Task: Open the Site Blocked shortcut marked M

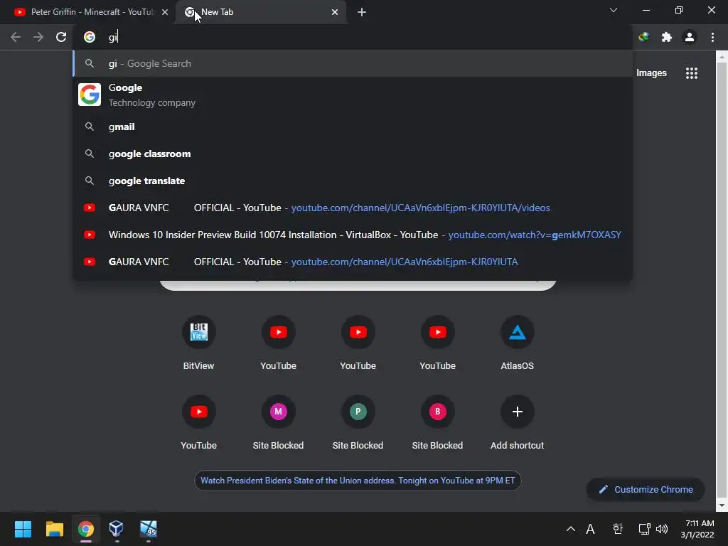Action: click(x=278, y=422)
